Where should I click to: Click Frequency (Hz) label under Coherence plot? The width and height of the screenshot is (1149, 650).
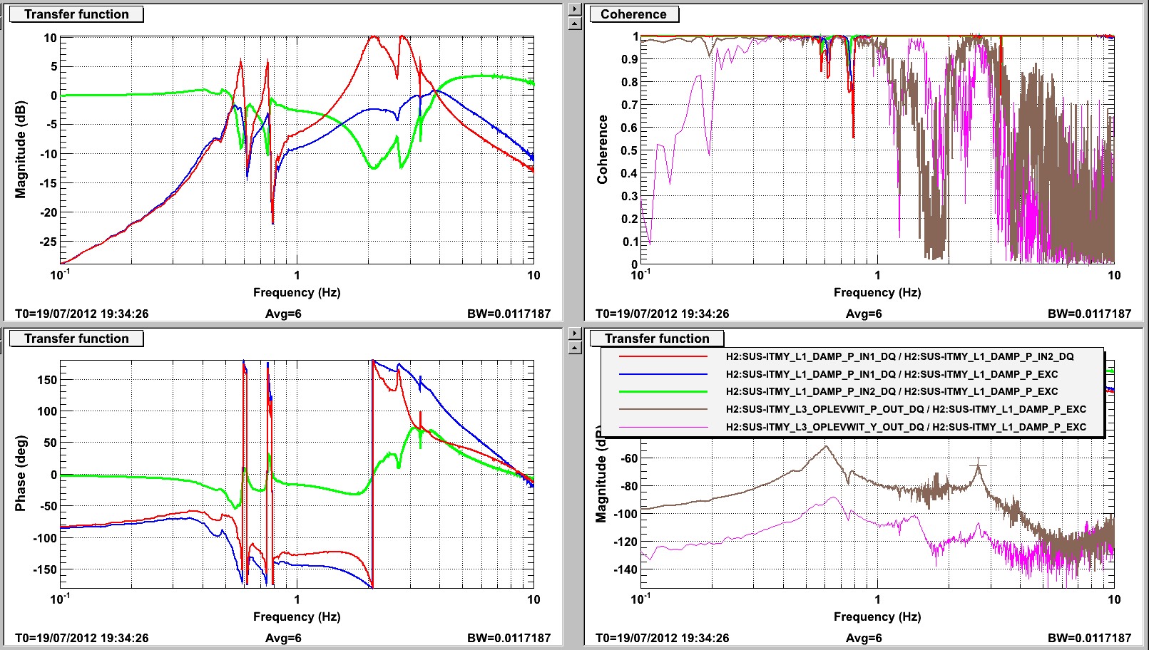(877, 292)
